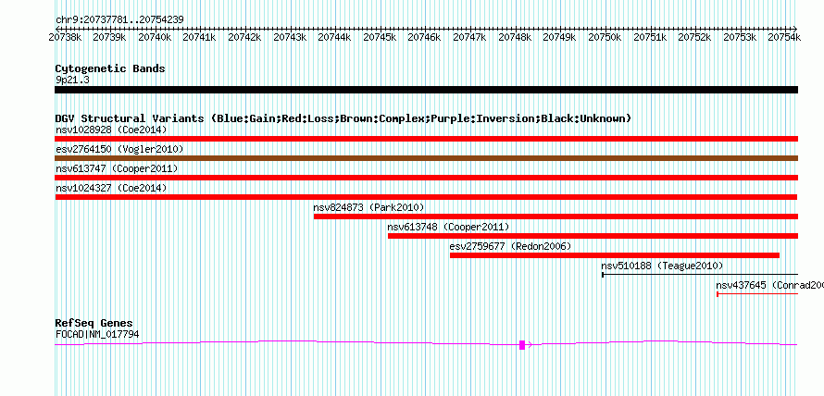The width and height of the screenshot is (824, 396).
Task: Click the nsv1028928 (Coe2014) label
Action: click(111, 130)
